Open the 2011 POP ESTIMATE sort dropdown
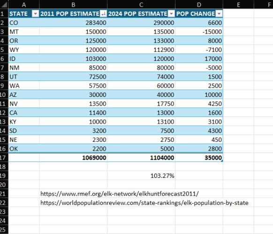Screen dimensions: 273x234 [x=103, y=14]
